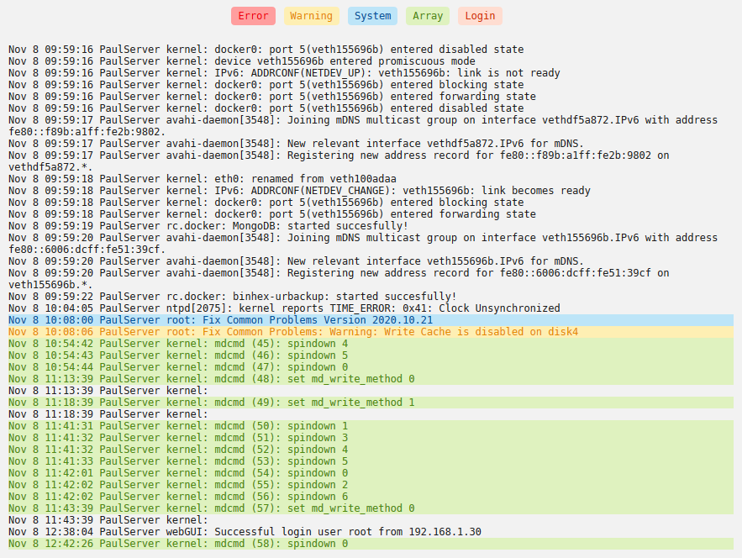The image size is (742, 558).
Task: Select the 'Fix Common Problems Version 2020.10.21' log line
Action: tap(371, 320)
